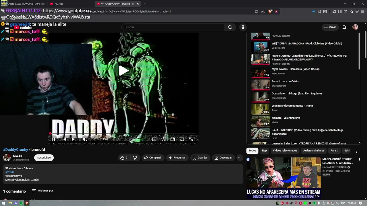Open the three-dot more actions menu
367x206 pixels.
240,158
